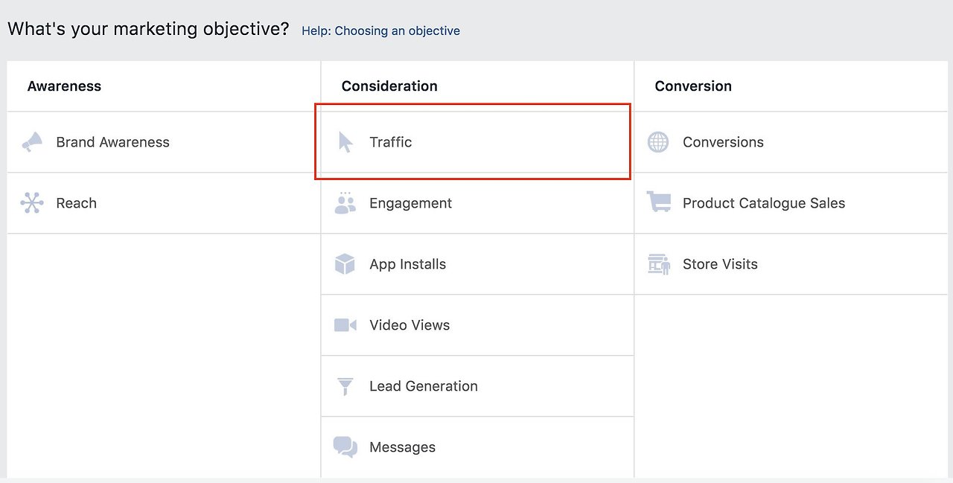Click the Awareness column header

pyautogui.click(x=64, y=86)
